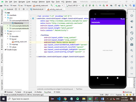Viewport: 136px width, 102px height.
Task: Open the Logcat tool window
Action: (x=28, y=92)
